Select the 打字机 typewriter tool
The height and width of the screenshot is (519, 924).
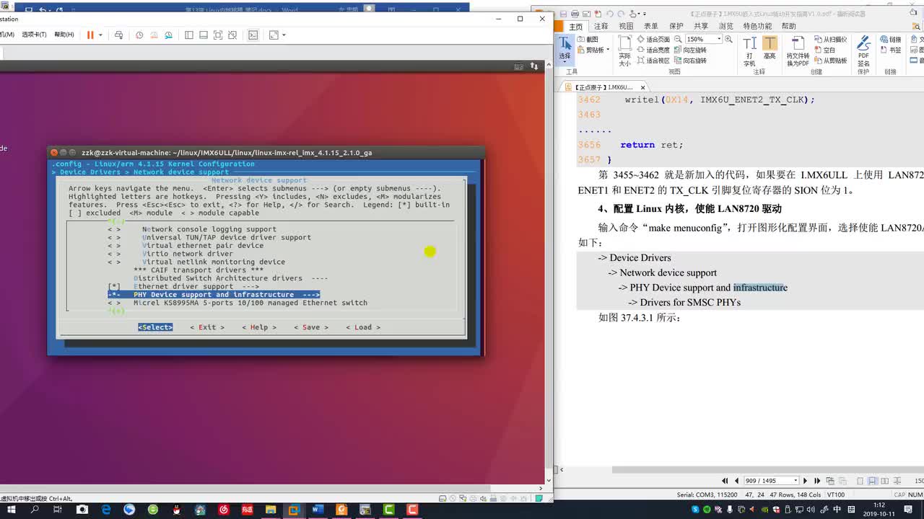(750, 51)
